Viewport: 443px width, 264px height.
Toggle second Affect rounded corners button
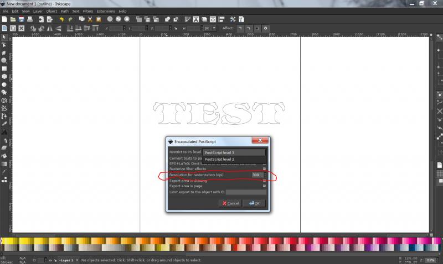click(248, 28)
